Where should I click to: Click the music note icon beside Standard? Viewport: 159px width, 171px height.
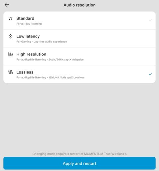click(11, 18)
